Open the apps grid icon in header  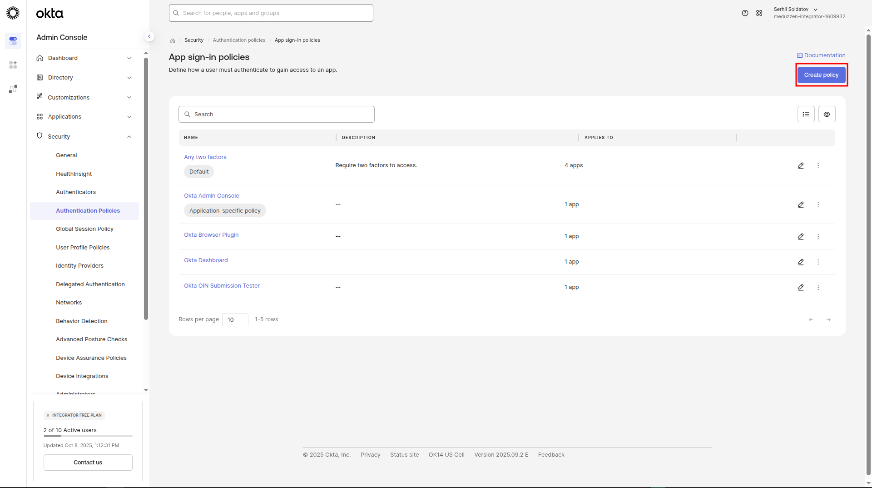(759, 13)
